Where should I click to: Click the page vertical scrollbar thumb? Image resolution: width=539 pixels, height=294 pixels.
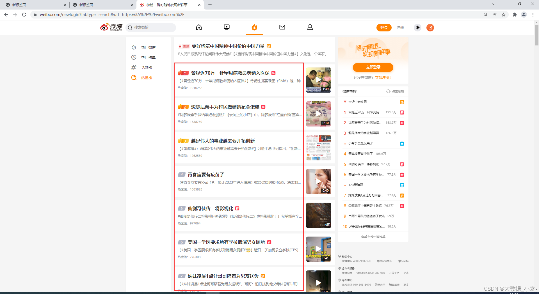pyautogui.click(x=536, y=35)
